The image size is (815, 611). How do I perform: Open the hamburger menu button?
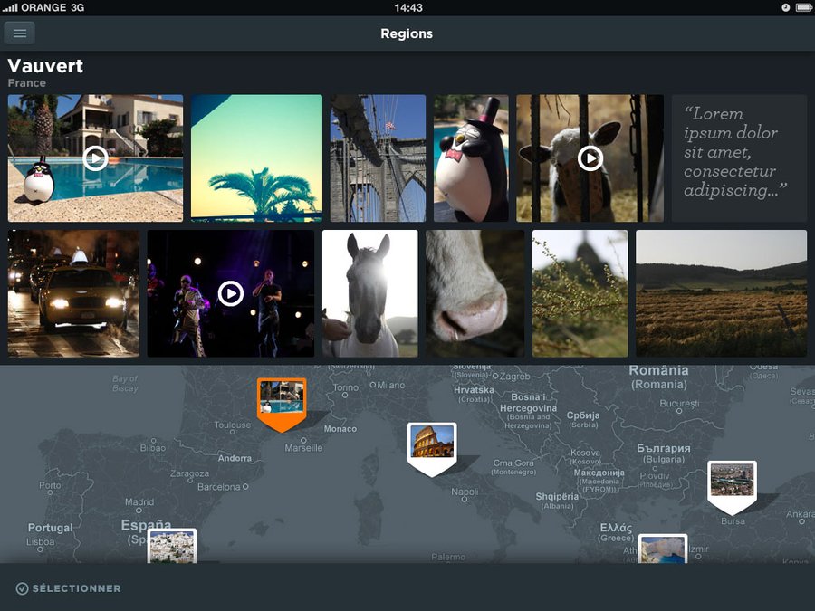pyautogui.click(x=19, y=33)
